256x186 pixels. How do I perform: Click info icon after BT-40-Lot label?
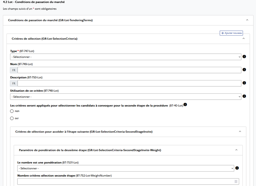click(185, 104)
